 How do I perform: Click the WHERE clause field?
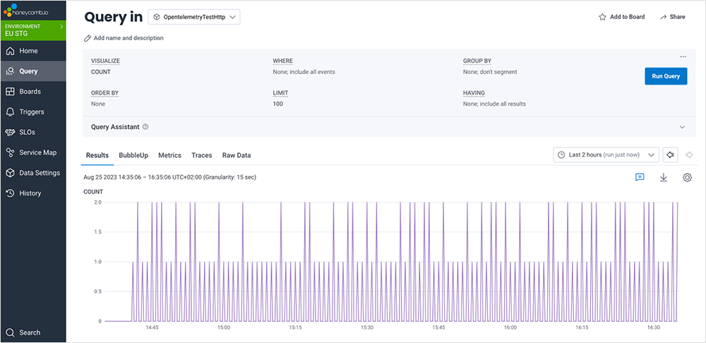coord(304,72)
